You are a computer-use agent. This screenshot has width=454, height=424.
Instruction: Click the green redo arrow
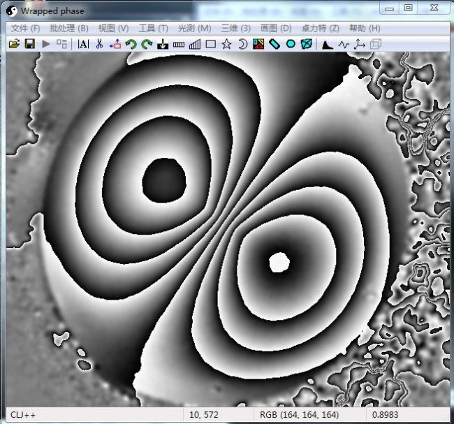(x=147, y=44)
